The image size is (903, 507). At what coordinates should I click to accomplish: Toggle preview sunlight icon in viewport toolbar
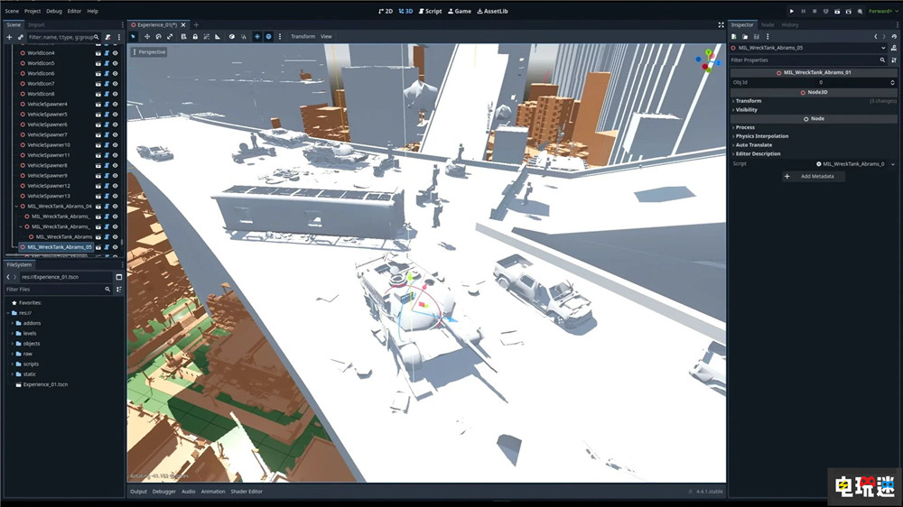[256, 36]
